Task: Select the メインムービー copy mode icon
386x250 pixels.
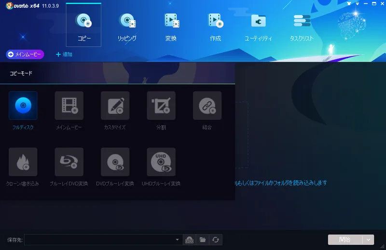Action: [69, 105]
